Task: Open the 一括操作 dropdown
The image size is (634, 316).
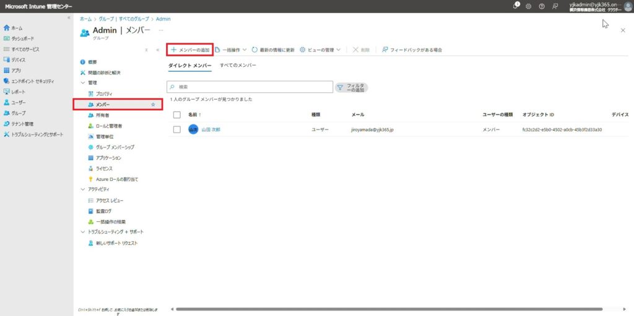Action: coord(230,50)
